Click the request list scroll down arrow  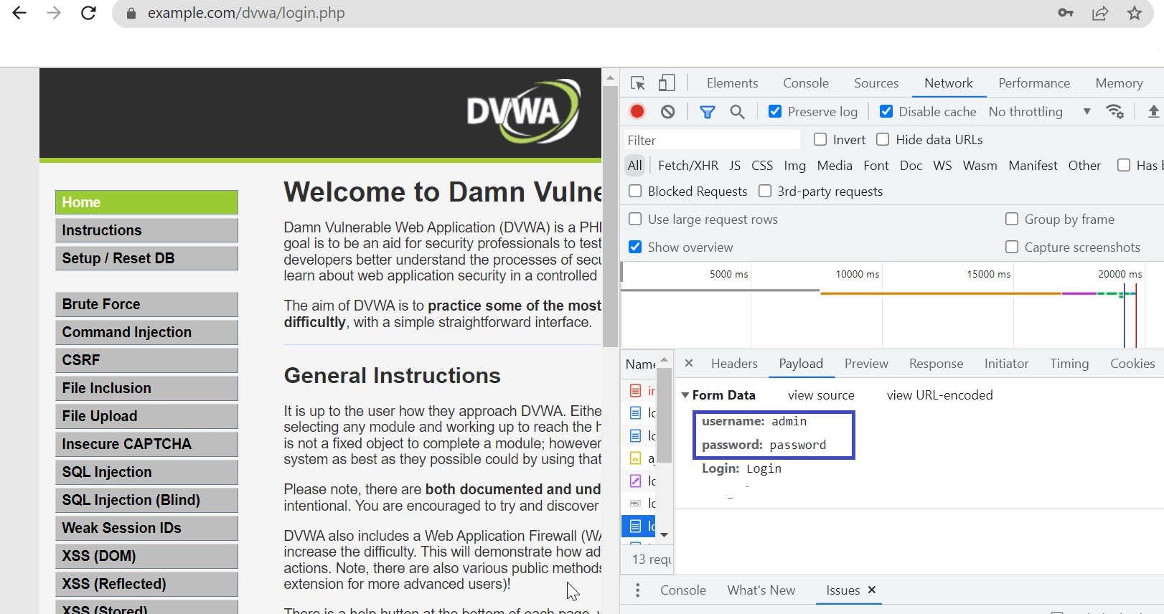tap(664, 534)
